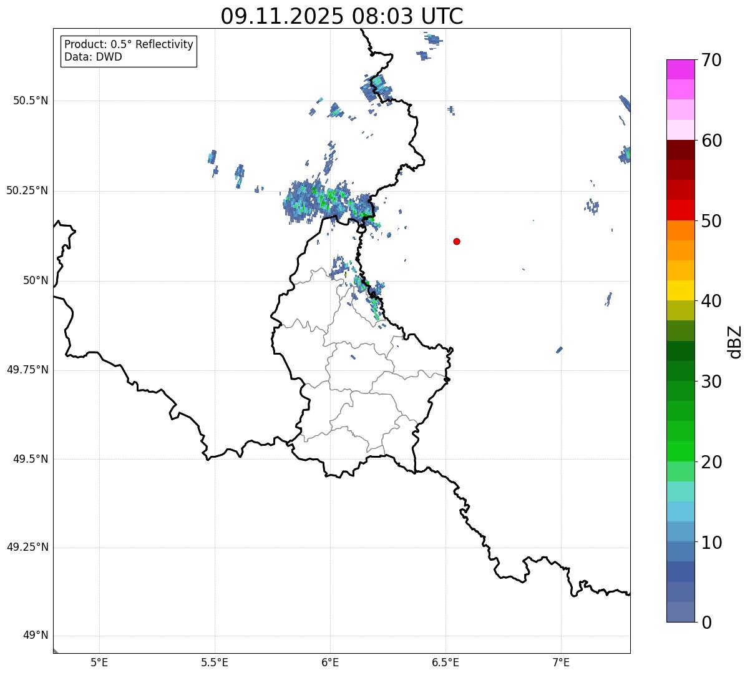Click the red station marker dot
This screenshot has width=750, height=675.
(457, 241)
